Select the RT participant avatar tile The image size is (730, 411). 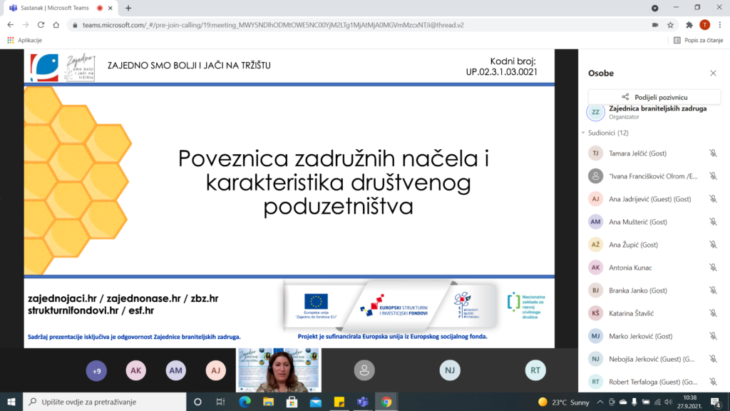tap(535, 370)
